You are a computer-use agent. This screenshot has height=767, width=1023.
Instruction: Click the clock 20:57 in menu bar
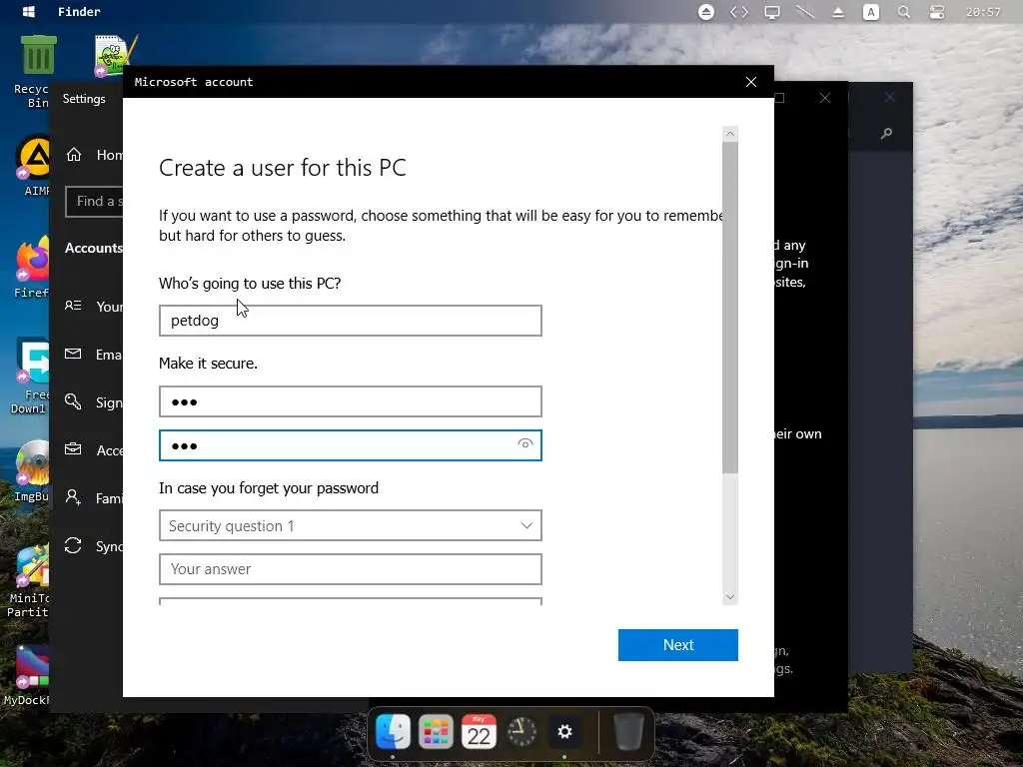983,12
